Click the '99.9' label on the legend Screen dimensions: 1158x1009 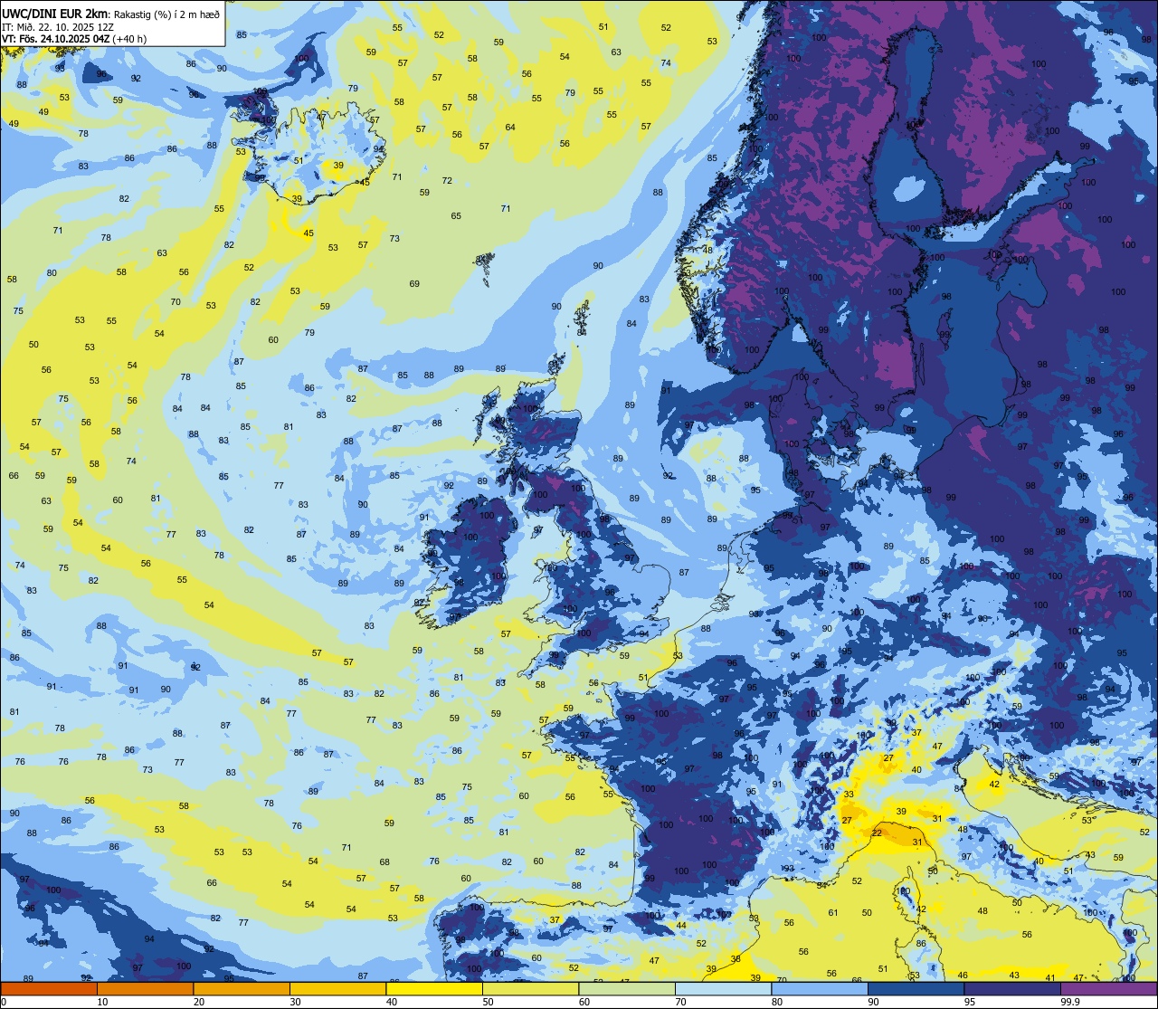pos(1071,1002)
